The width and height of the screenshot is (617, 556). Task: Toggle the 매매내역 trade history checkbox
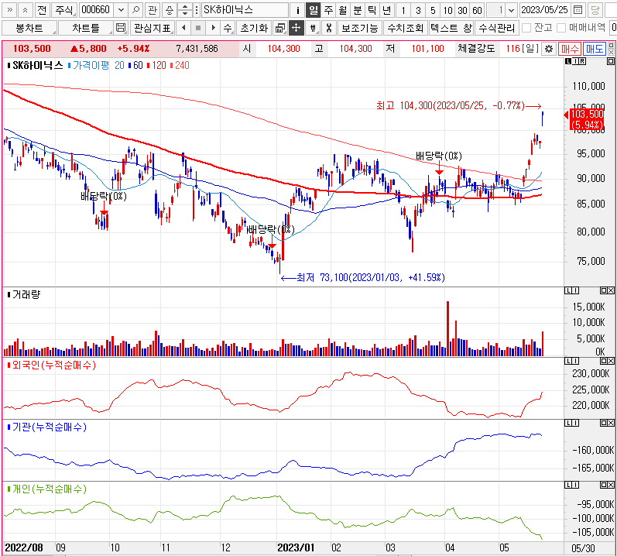point(561,28)
